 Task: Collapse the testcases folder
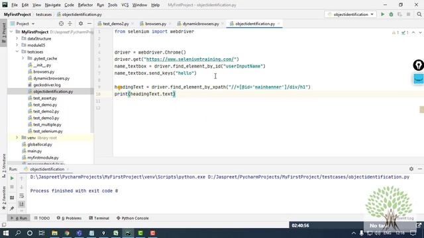[17, 52]
